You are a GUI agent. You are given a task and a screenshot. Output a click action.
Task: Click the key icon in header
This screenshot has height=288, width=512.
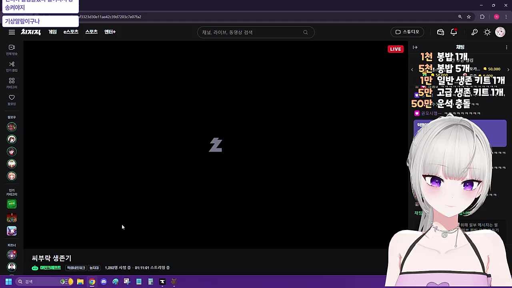pos(474,32)
